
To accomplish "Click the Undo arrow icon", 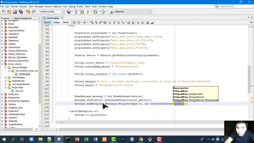I will pyautogui.click(x=28, y=12).
